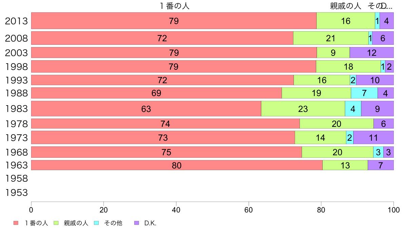The image size is (403, 249).
Task: Select the 親戚の人 header above the bars
Action: pyautogui.click(x=346, y=6)
